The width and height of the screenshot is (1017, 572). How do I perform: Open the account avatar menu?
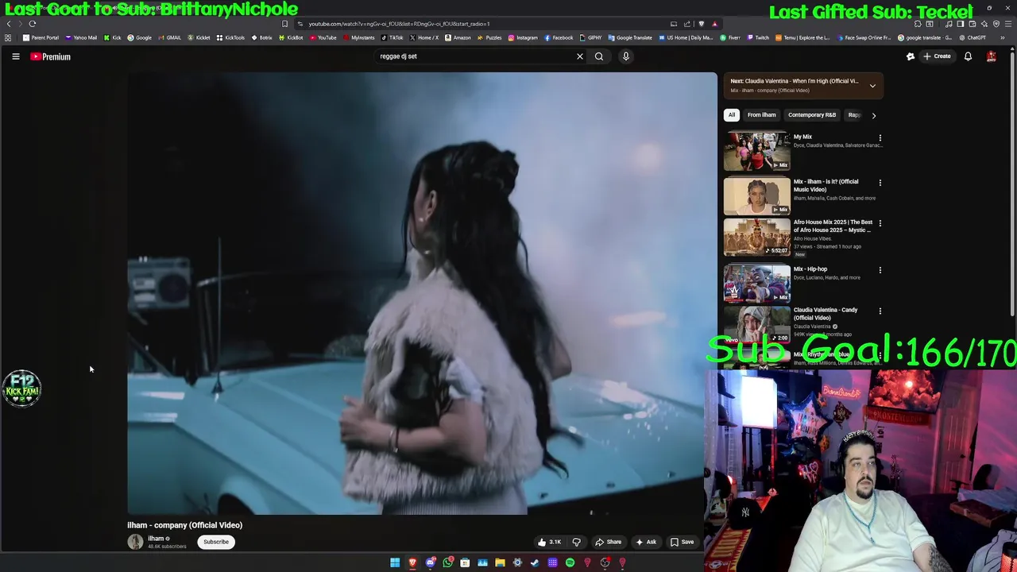click(x=991, y=56)
